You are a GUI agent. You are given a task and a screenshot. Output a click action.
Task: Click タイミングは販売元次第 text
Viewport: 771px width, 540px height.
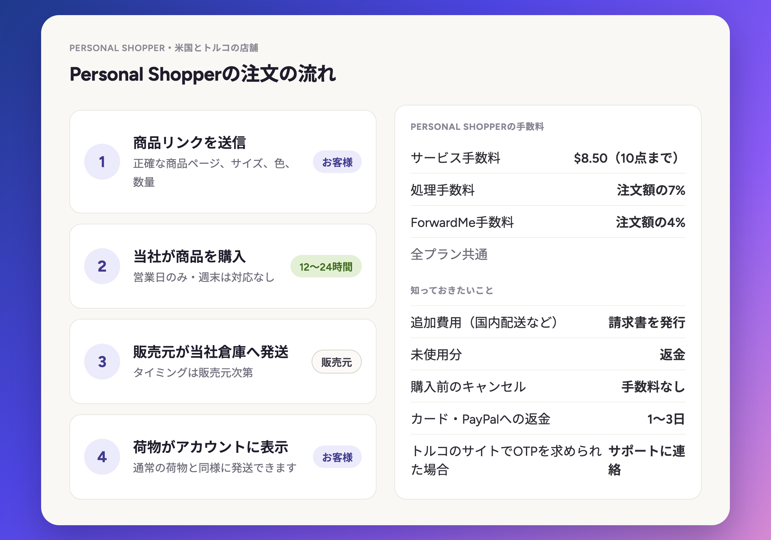[x=193, y=372]
